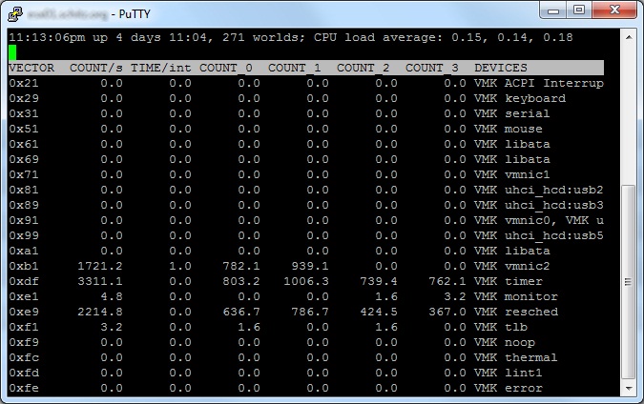Click the VMK resched device entry
The height and width of the screenshot is (404, 644).
[516, 312]
